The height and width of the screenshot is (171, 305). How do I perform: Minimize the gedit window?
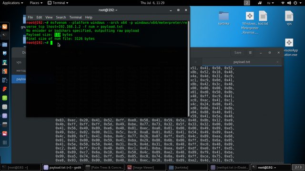point(261,53)
